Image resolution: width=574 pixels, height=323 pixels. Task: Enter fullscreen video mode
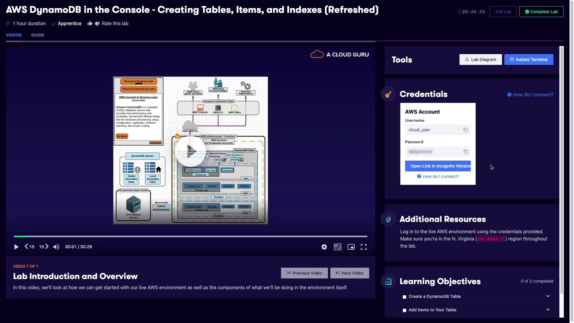click(364, 247)
